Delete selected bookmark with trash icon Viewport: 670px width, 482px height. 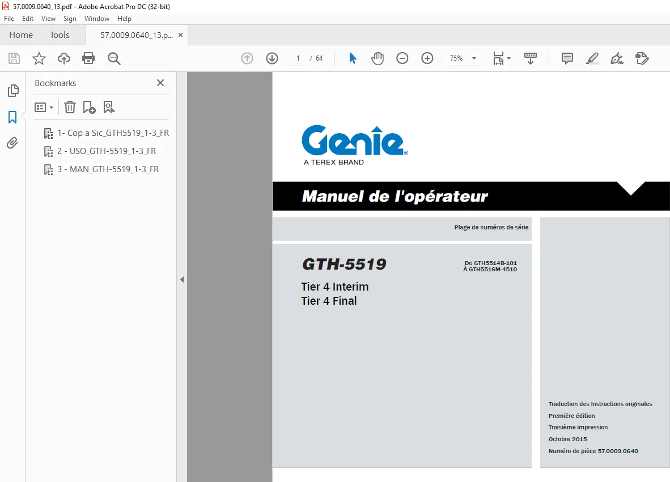click(x=70, y=107)
